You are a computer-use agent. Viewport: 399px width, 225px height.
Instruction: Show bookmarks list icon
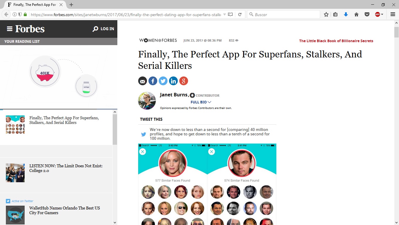coord(335,14)
